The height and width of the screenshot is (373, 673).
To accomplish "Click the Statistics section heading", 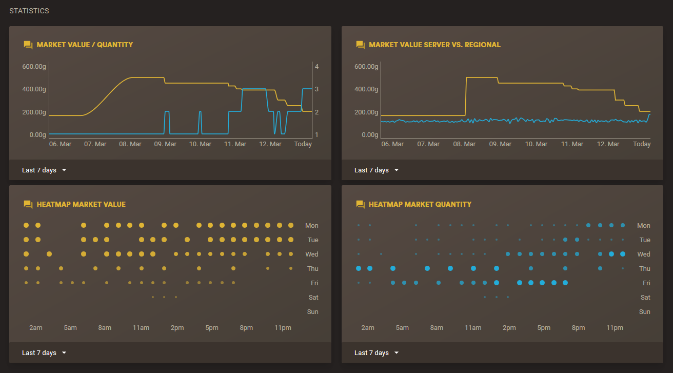I will coord(29,11).
